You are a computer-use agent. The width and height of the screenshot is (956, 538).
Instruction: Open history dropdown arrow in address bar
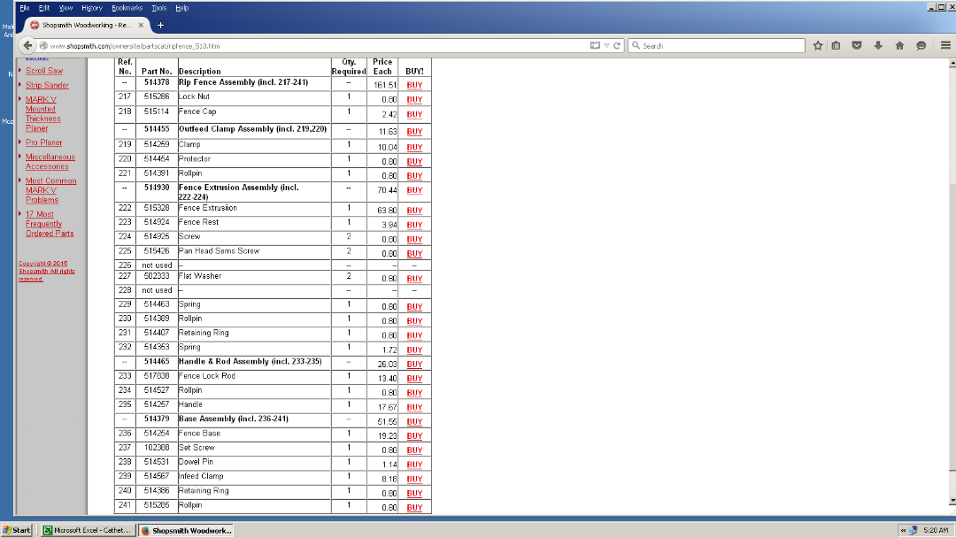click(x=606, y=46)
